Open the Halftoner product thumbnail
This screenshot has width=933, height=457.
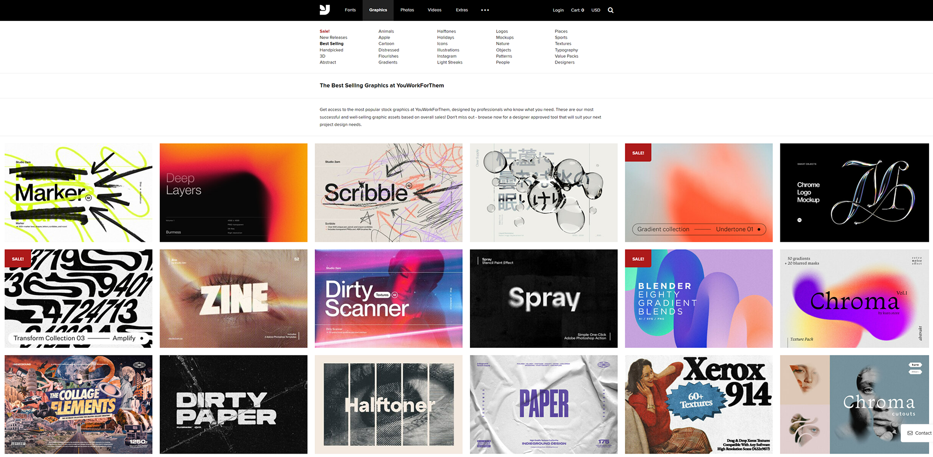[x=389, y=405]
